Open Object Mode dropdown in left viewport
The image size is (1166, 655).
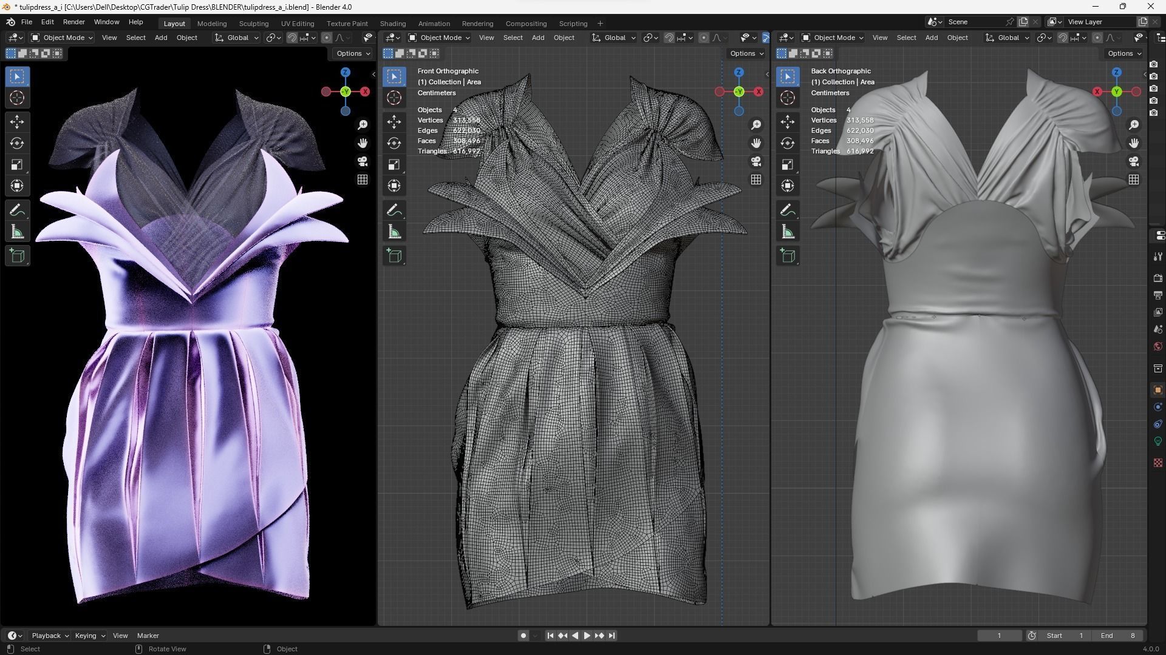pyautogui.click(x=62, y=38)
